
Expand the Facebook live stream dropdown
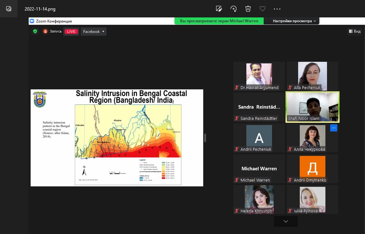pyautogui.click(x=93, y=32)
